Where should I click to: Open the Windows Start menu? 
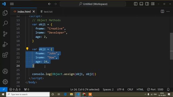[x=3, y=94]
